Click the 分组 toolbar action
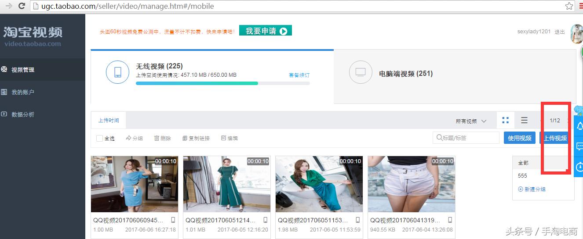This screenshot has height=239, width=583. tap(134, 138)
